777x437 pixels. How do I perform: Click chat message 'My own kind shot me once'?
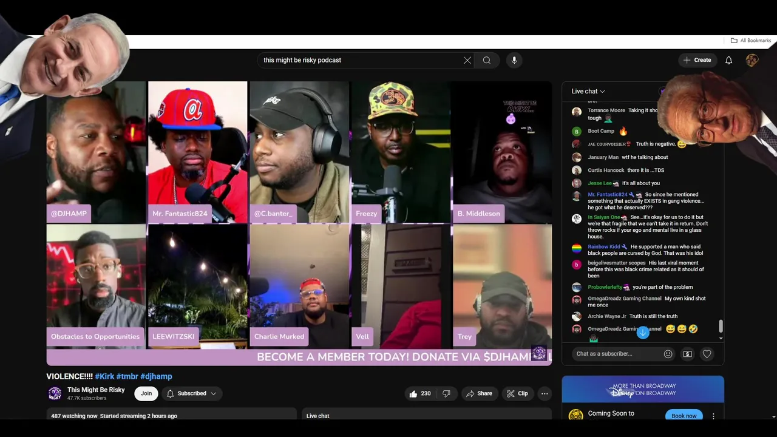(x=646, y=302)
